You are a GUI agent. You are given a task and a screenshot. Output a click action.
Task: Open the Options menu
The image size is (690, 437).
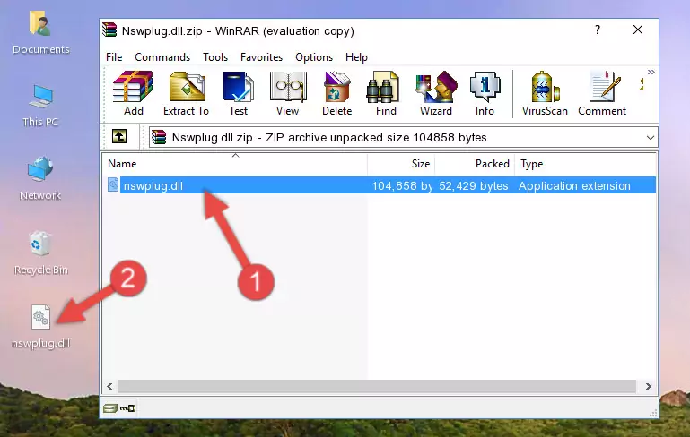pyautogui.click(x=314, y=57)
